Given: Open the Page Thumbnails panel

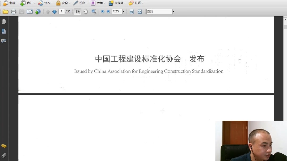Looking at the screenshot, I should tap(4, 21).
